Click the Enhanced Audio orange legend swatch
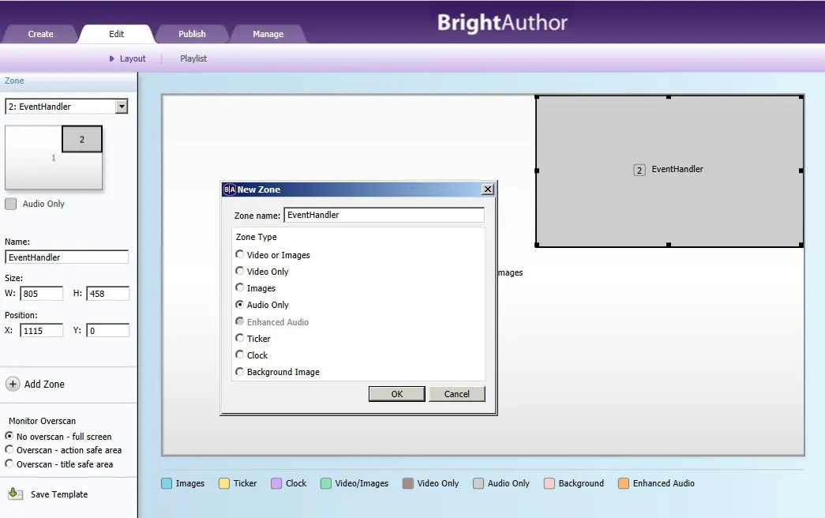This screenshot has width=825, height=518. coord(624,483)
